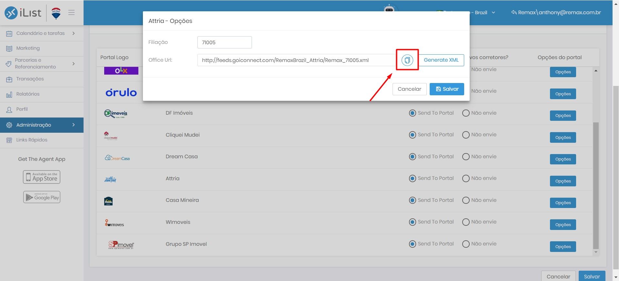This screenshot has height=281, width=619.
Task: Click the Generate XML button
Action: pyautogui.click(x=441, y=60)
